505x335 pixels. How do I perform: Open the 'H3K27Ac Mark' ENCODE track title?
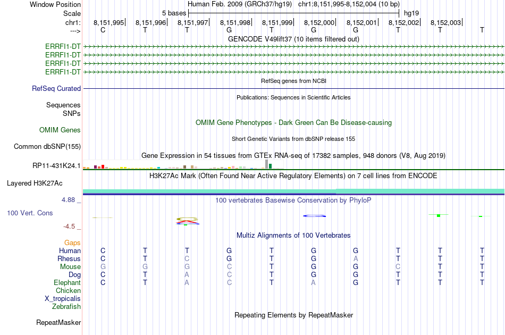click(293, 176)
